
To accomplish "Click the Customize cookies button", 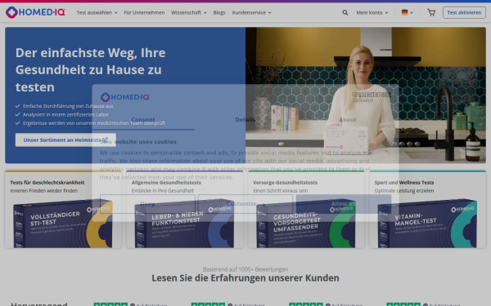I will click(245, 204).
